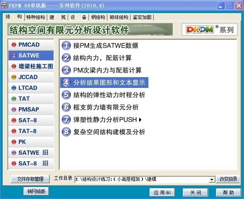Click number 6 icon for 框支剪力墙有限元分析
The image size is (244, 199).
pyautogui.click(x=66, y=107)
